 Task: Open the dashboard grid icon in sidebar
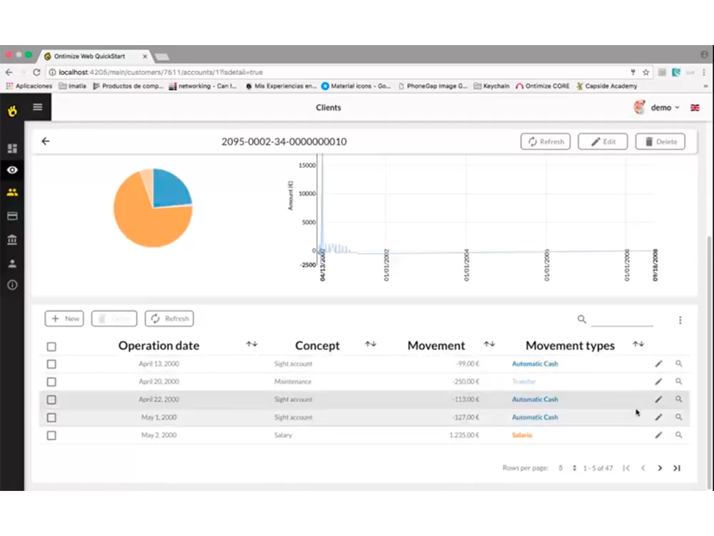(12, 149)
